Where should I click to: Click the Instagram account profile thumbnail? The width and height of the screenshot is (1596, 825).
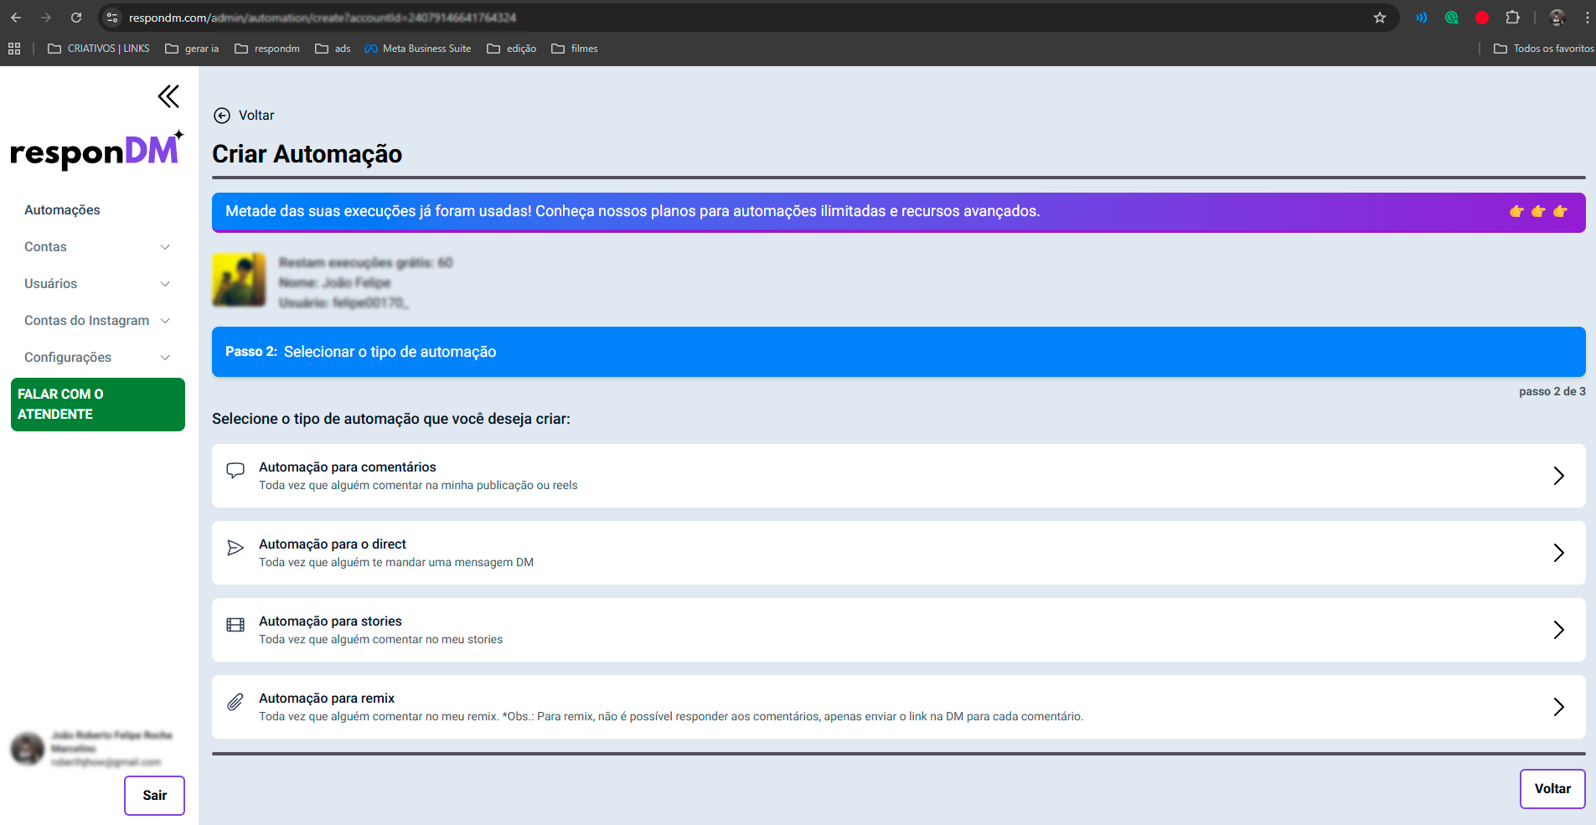click(239, 280)
